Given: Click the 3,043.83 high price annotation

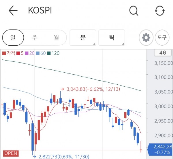Looking at the screenshot, I should 90,89.
